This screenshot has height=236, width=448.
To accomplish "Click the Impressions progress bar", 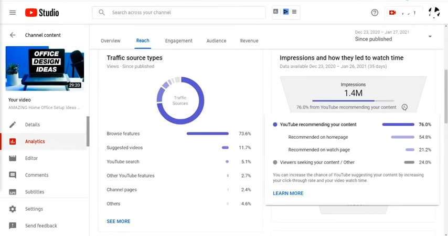I will point(353,101).
